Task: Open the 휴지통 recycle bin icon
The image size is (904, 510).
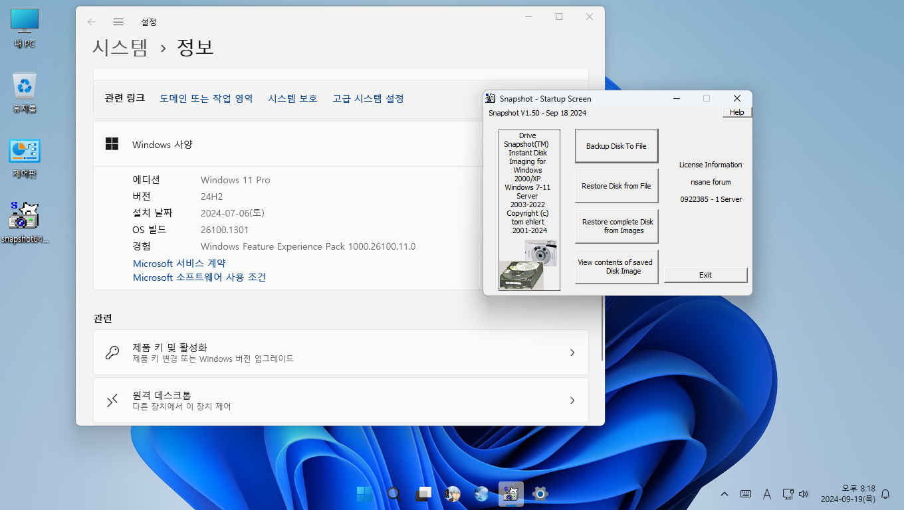Action: click(x=25, y=93)
